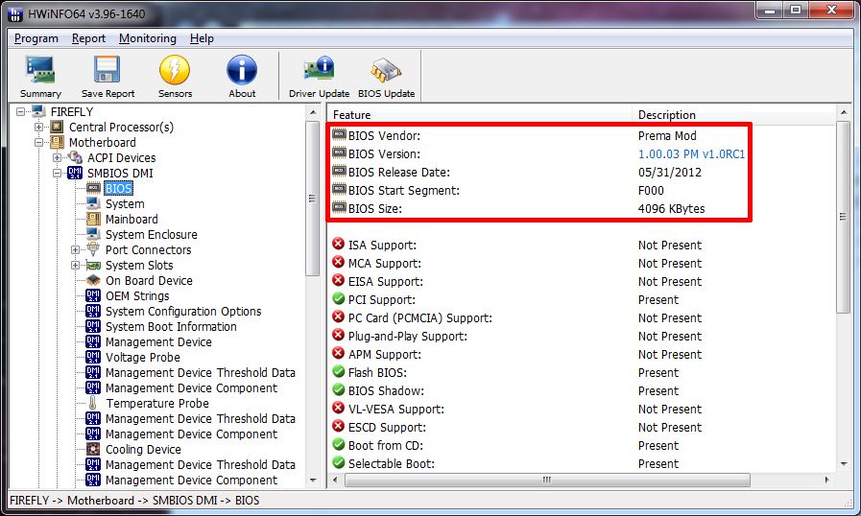Viewport: 861px width, 516px height.
Task: Click the red X beside ESCD Support
Action: point(339,427)
